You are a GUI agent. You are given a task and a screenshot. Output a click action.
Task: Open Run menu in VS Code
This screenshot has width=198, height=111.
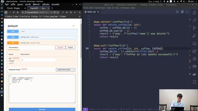(x=117, y=8)
